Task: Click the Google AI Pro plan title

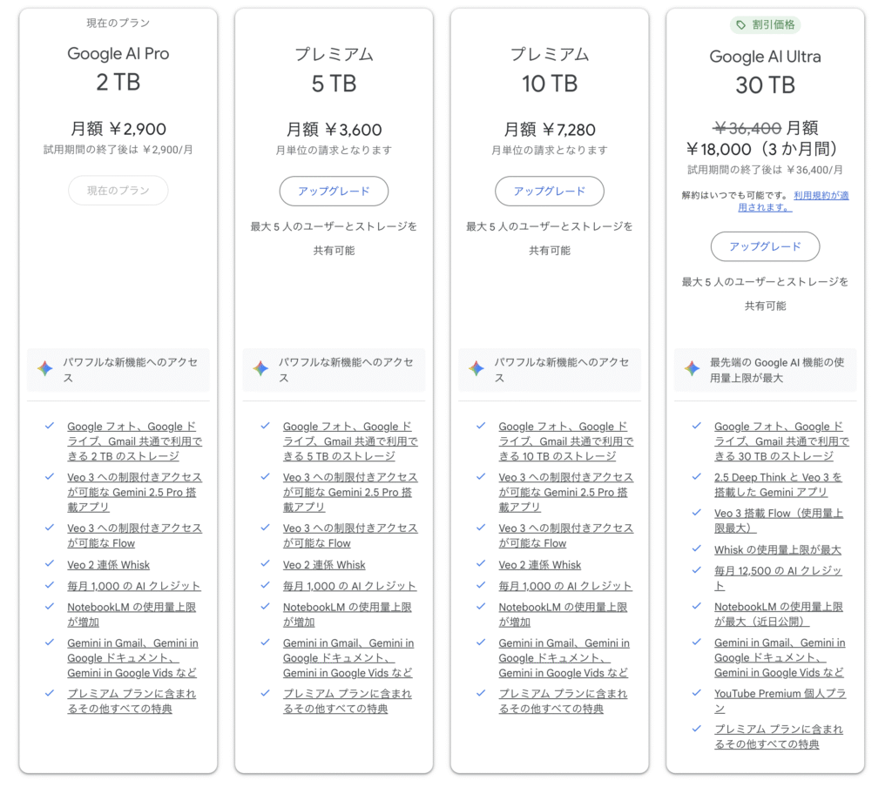Action: tap(118, 53)
